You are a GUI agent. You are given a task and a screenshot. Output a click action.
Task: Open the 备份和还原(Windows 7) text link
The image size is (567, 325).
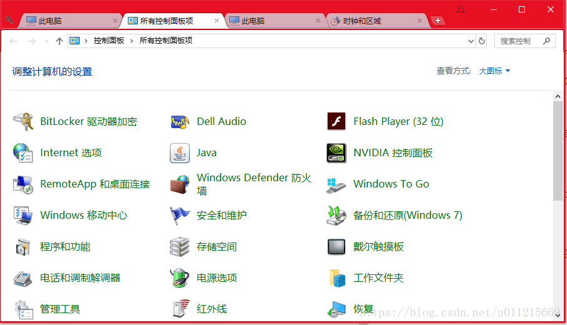click(407, 216)
